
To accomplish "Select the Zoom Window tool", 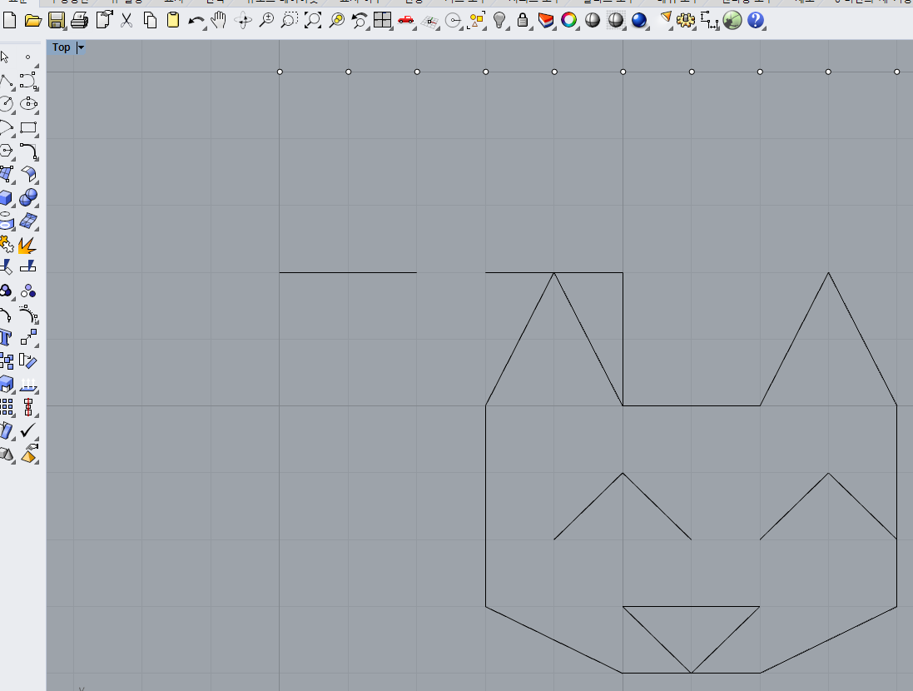I will (x=290, y=20).
